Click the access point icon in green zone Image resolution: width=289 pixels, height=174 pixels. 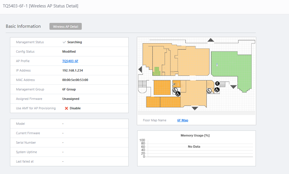pos(217,65)
